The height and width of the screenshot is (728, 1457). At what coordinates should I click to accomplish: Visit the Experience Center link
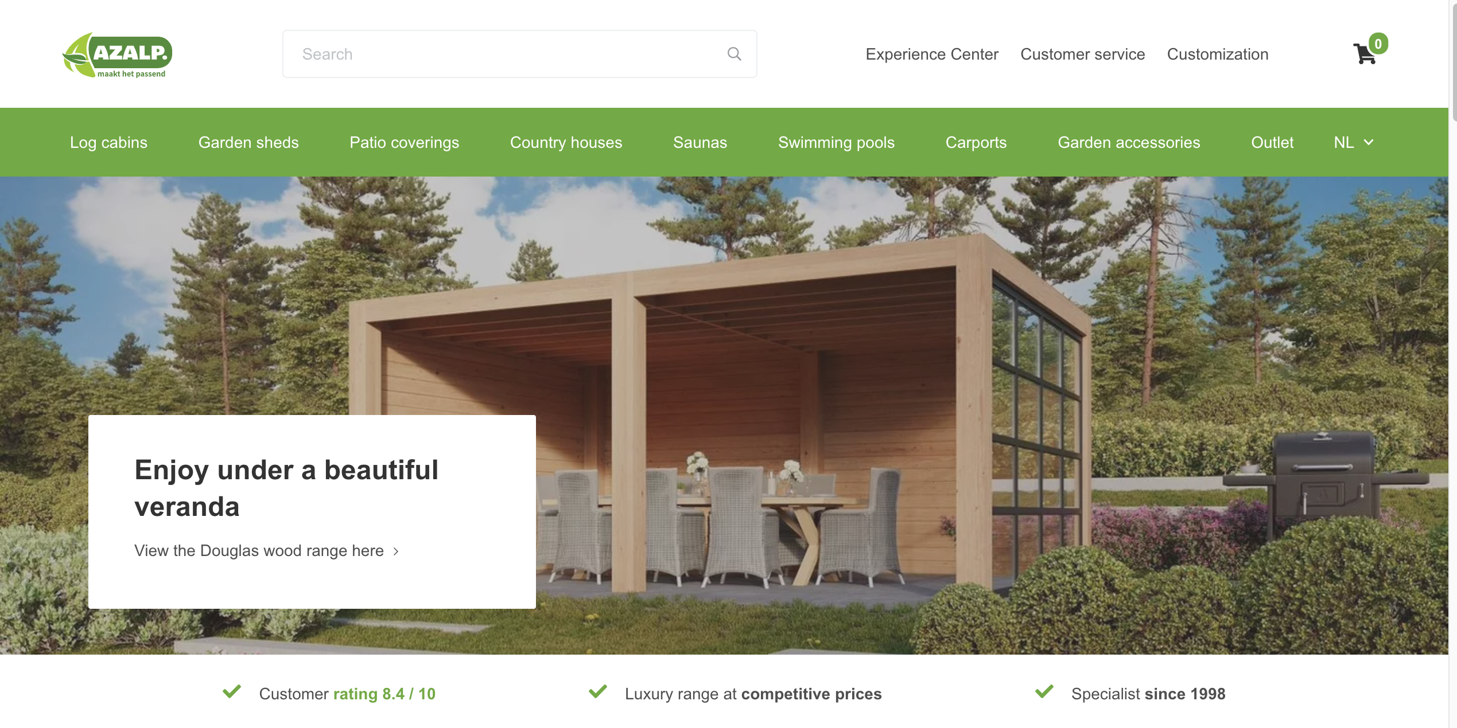click(x=932, y=54)
